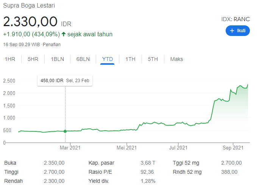The height and width of the screenshot is (190, 262).
Task: Click the Mar 2021 axis label
Action: [70, 148]
